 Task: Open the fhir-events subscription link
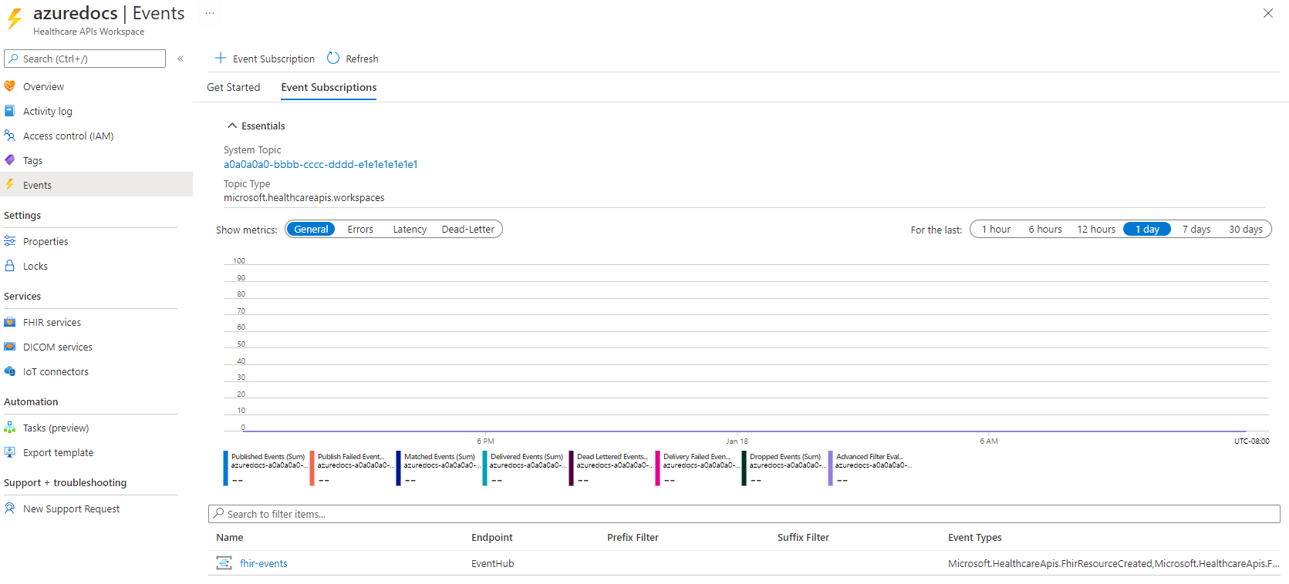coord(263,564)
